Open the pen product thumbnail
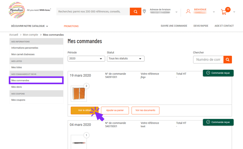The width and height of the screenshot is (243, 149). pyautogui.click(x=79, y=143)
